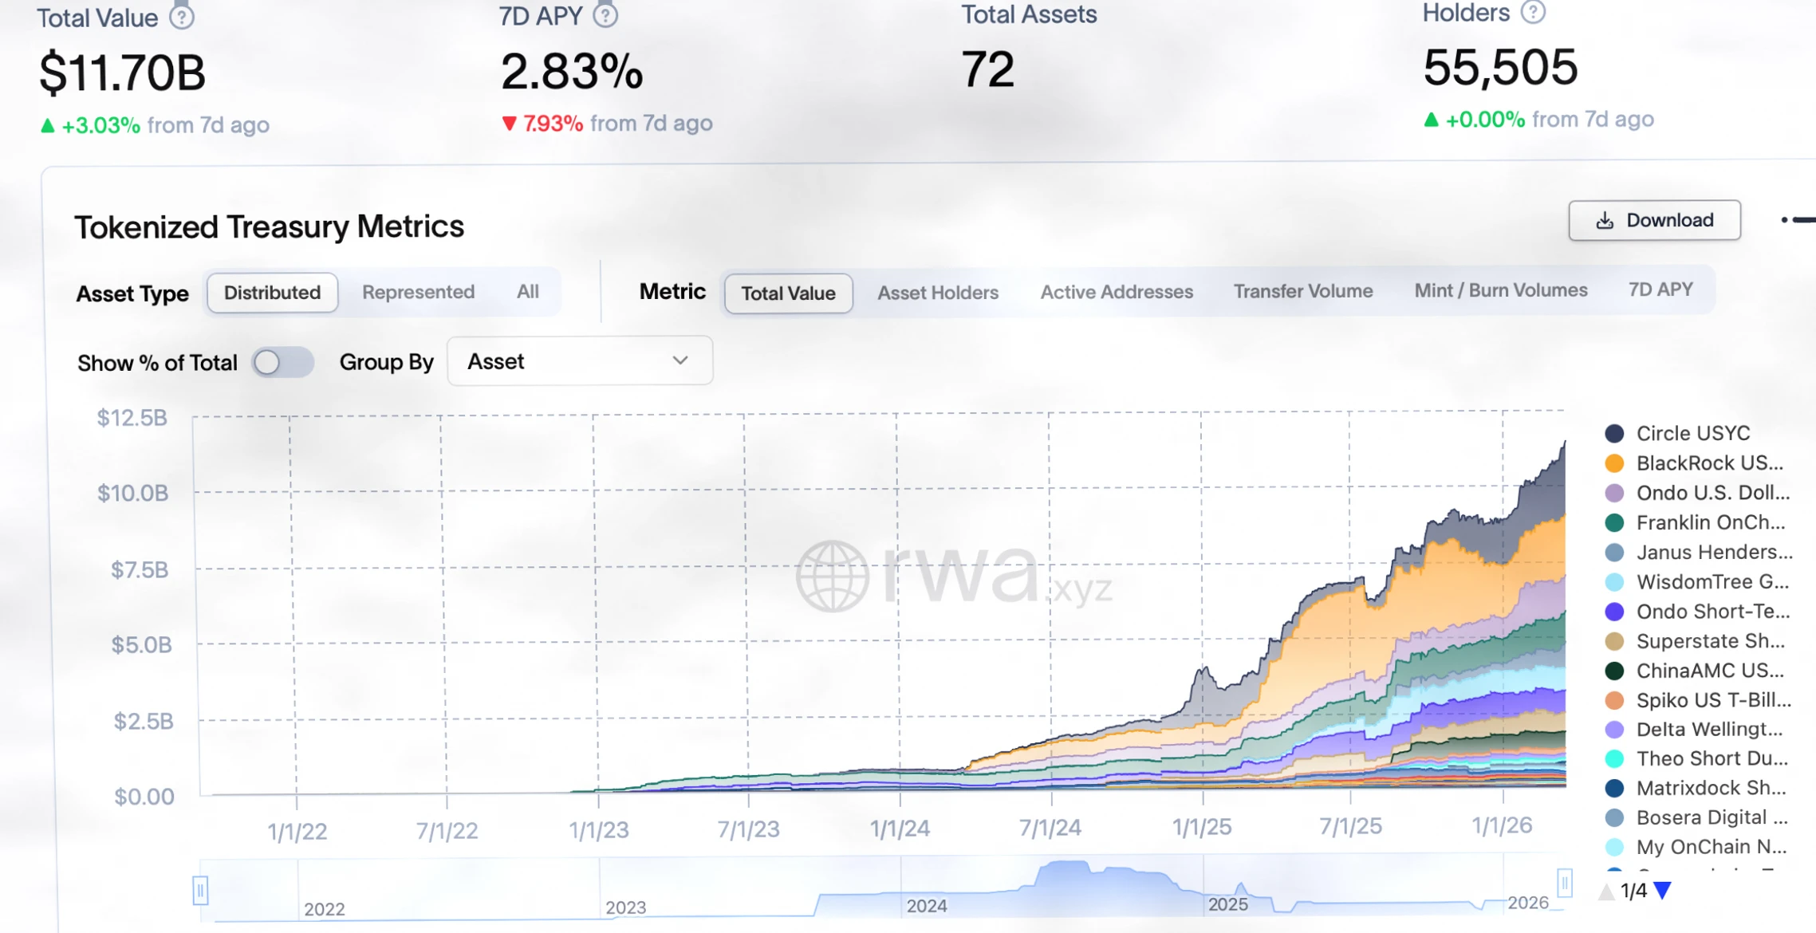The height and width of the screenshot is (933, 1816).
Task: Click the 2023 label in the mini timeline
Action: 625,907
